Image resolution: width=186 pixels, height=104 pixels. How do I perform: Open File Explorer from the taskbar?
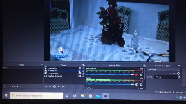pyautogui.click(x=83, y=96)
